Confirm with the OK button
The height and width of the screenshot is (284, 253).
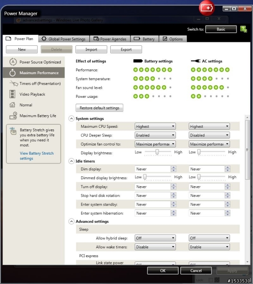pos(163,271)
